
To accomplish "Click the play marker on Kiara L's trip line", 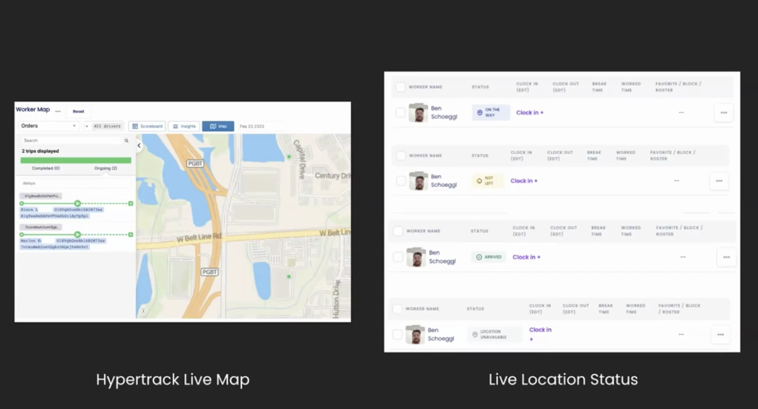I will [x=78, y=204].
